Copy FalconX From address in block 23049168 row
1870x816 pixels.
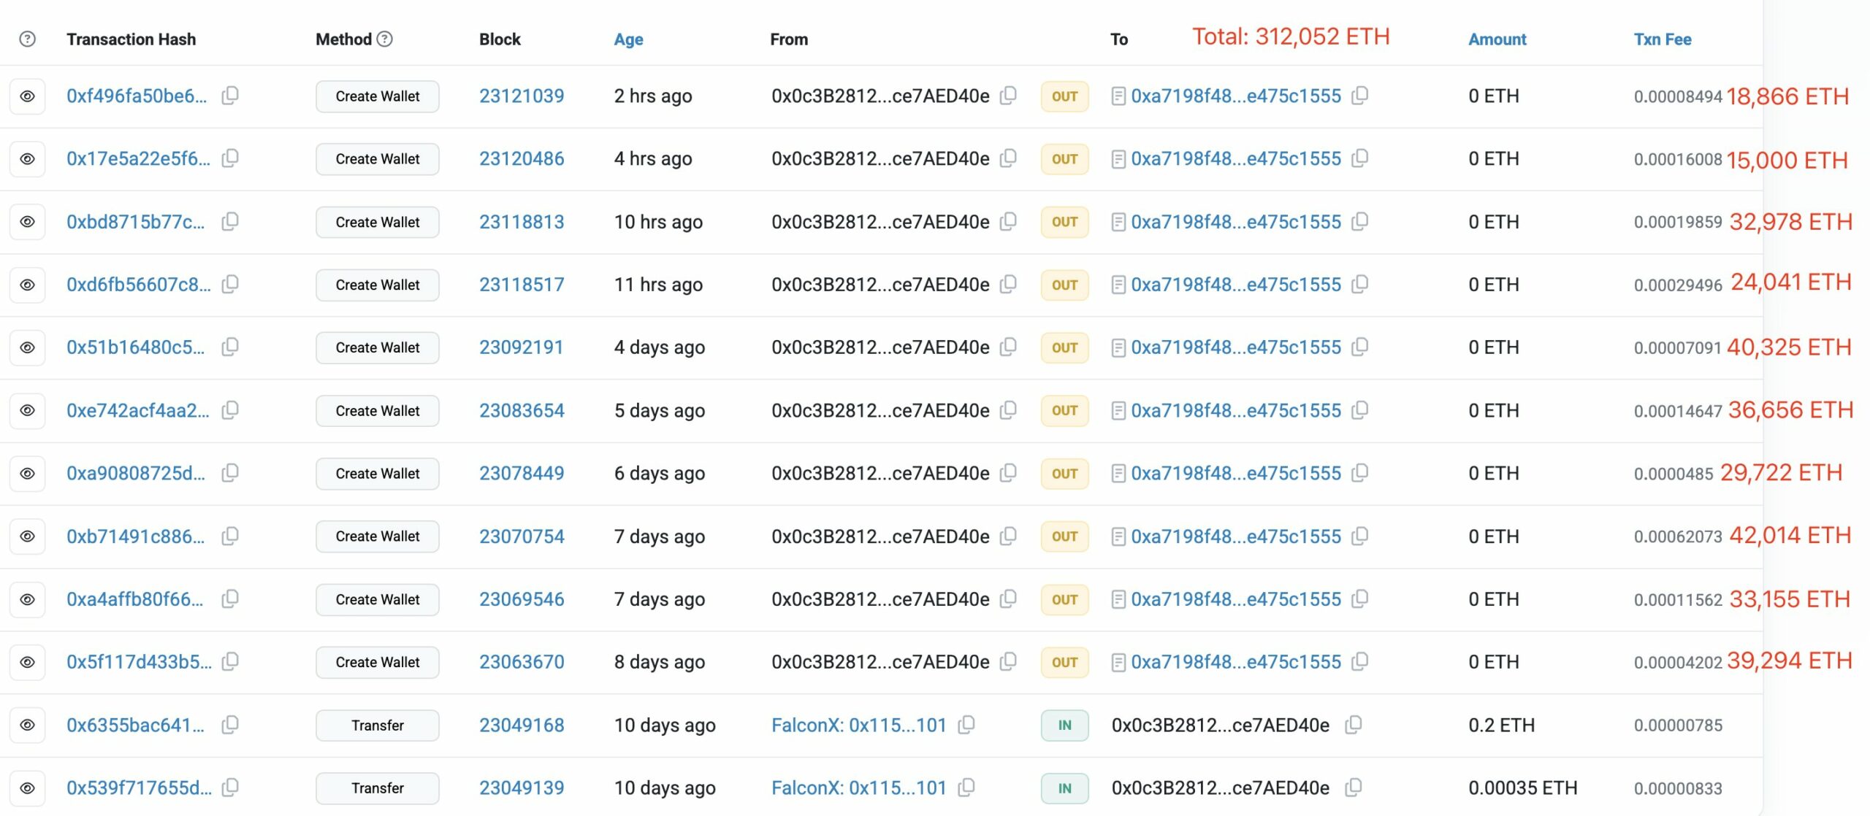[966, 725]
